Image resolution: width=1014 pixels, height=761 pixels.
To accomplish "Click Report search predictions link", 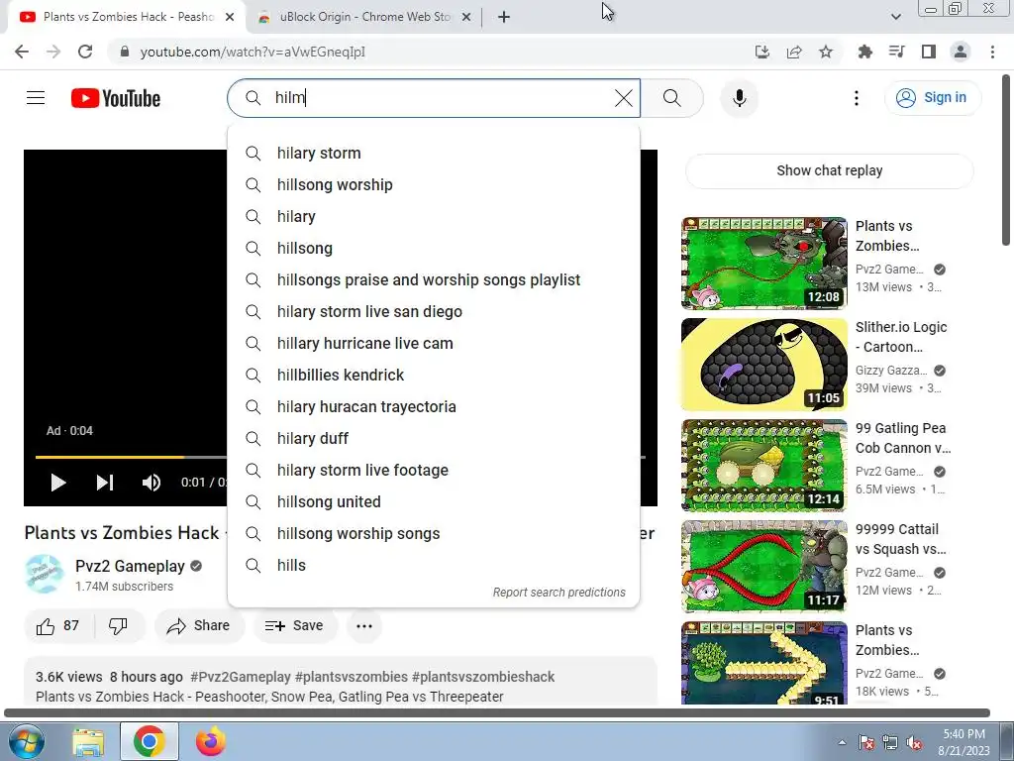I will 558,593.
